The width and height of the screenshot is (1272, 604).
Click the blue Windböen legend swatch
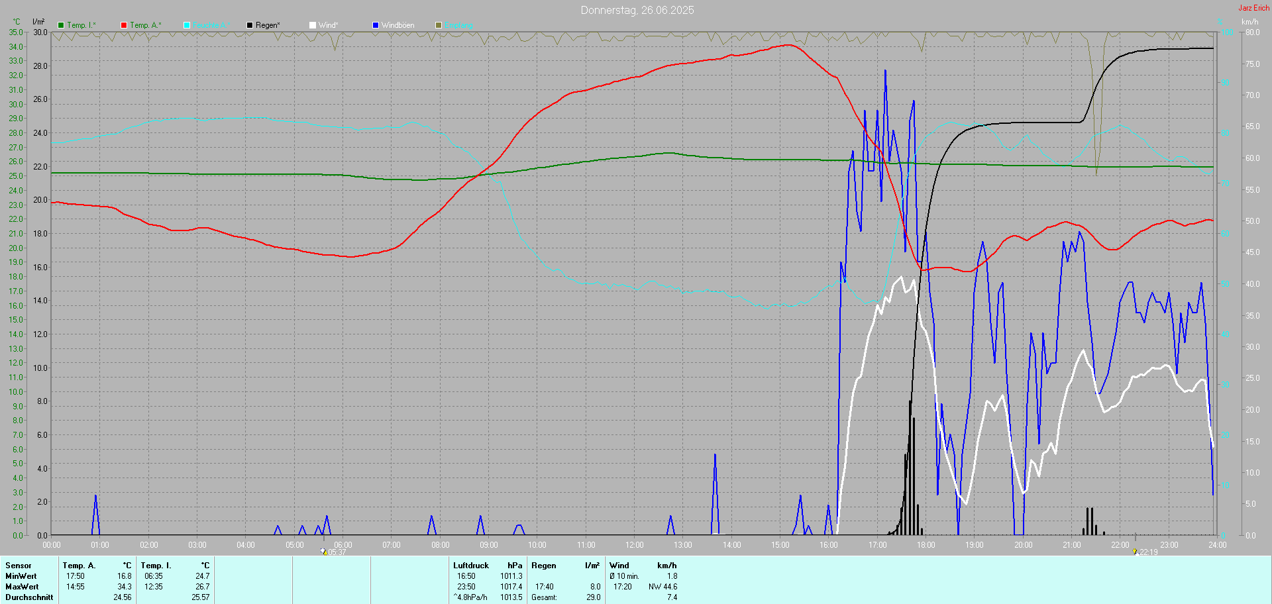click(x=376, y=25)
